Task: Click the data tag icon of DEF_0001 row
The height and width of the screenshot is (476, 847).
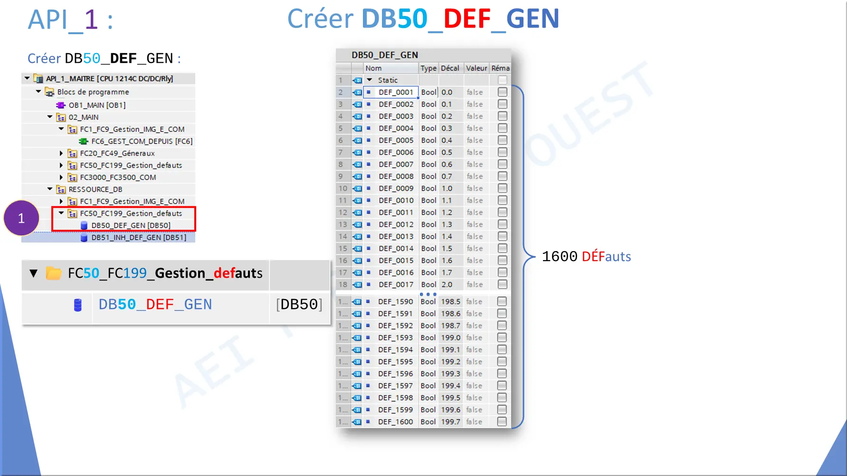Action: [357, 92]
